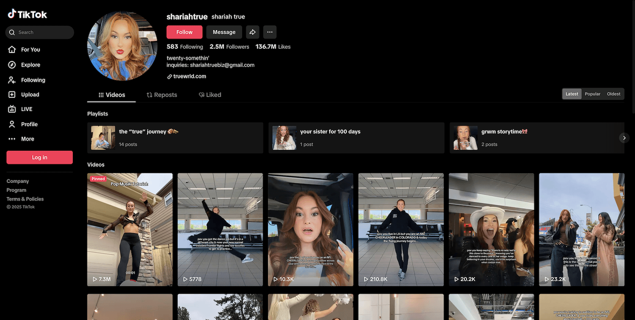Go to the Explore compass icon

coord(12,65)
